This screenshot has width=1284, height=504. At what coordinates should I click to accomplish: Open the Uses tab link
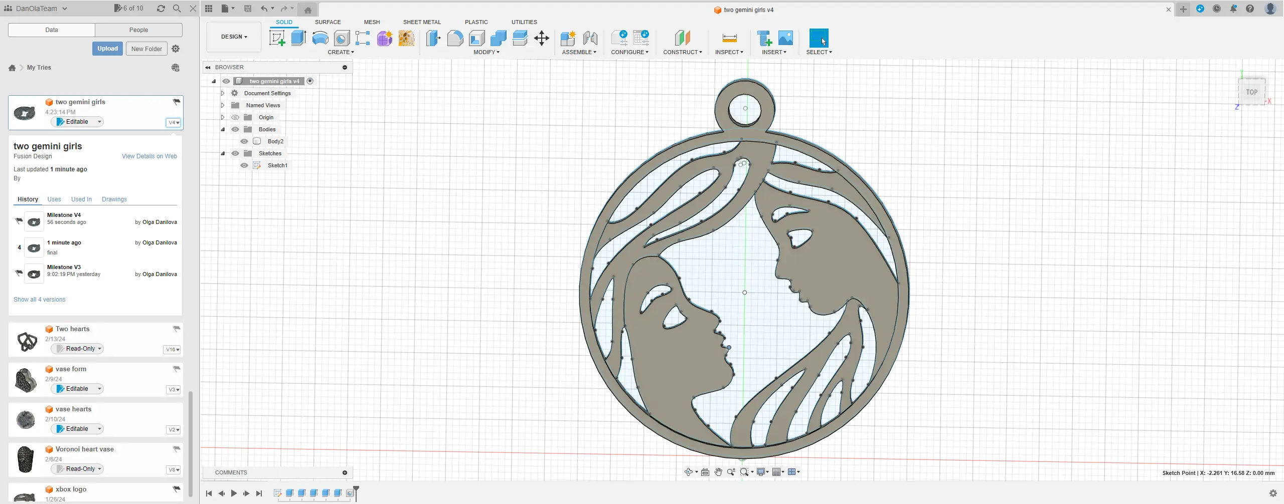pyautogui.click(x=54, y=199)
